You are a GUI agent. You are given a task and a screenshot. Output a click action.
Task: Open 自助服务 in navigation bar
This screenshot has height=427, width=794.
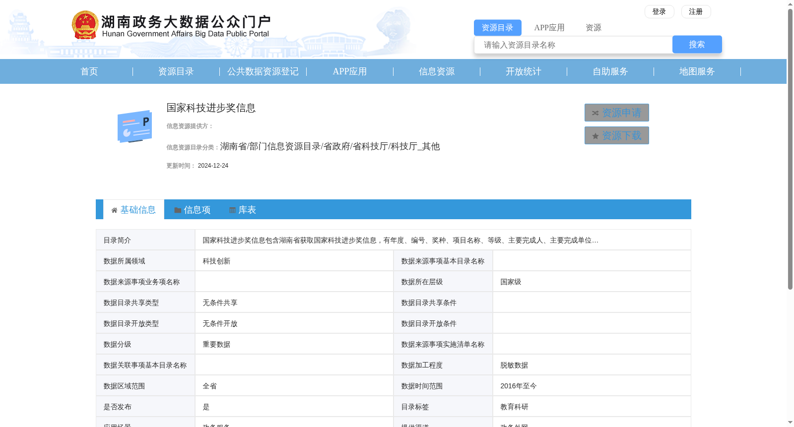(x=610, y=71)
